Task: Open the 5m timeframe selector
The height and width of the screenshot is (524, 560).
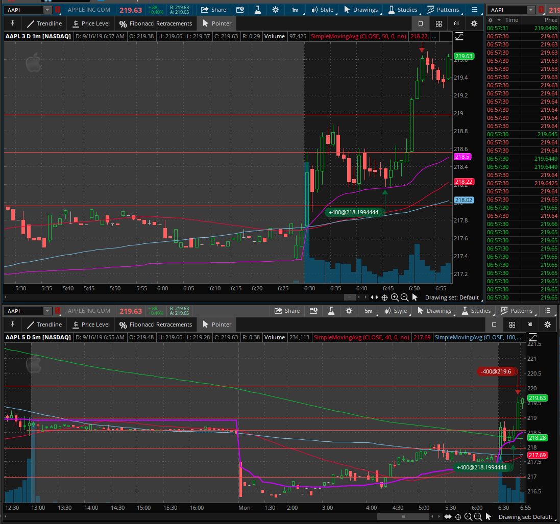Action: click(369, 311)
